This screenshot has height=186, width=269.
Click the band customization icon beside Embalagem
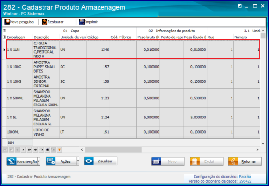click(x=4, y=37)
